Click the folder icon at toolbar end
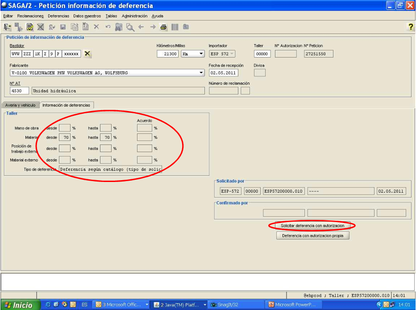Screen dimensions: 416x310 186,26
